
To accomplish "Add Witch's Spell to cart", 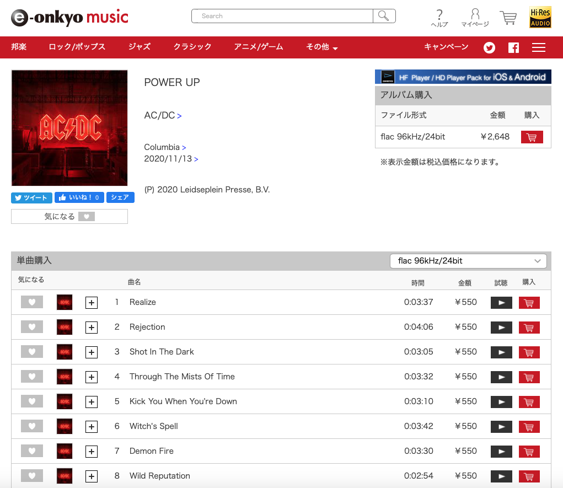I will pyautogui.click(x=529, y=427).
